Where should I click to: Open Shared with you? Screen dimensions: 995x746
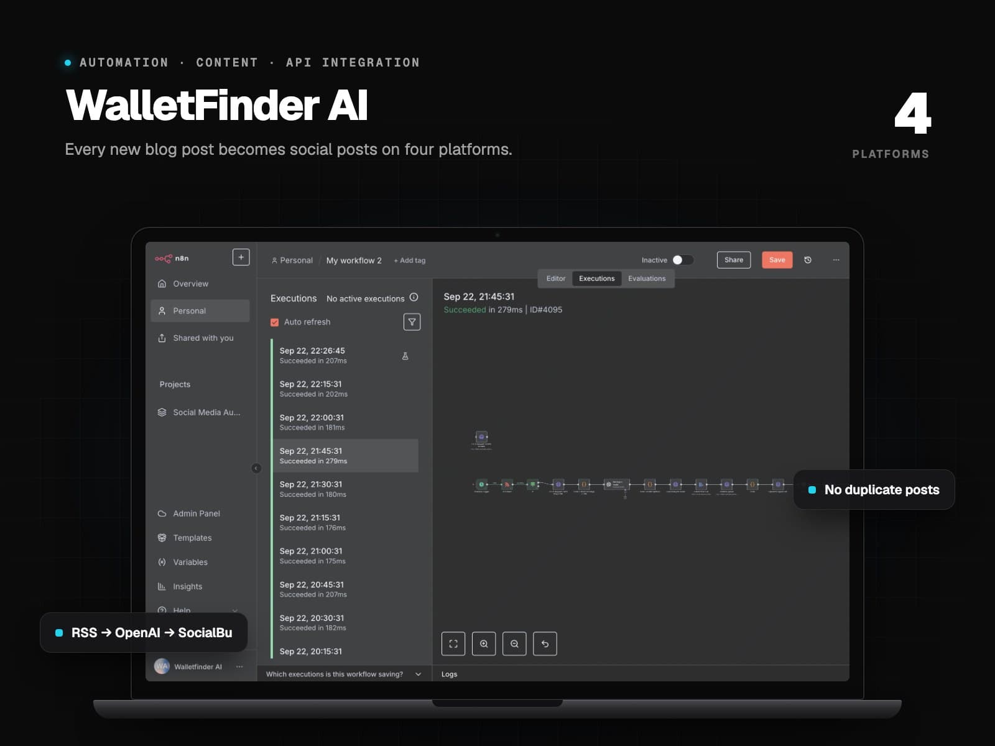click(200, 338)
